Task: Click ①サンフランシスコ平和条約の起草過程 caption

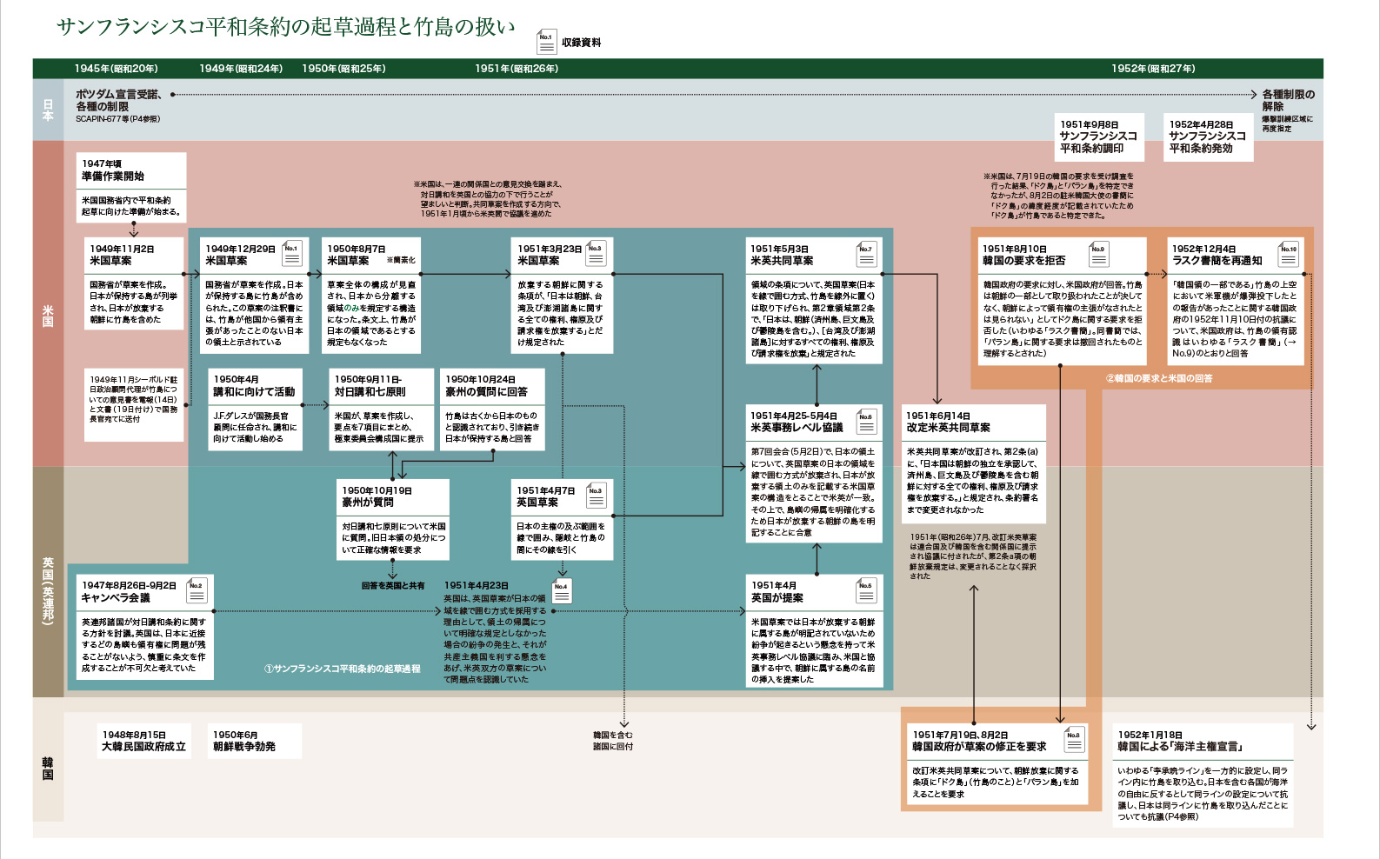Action: tap(342, 669)
